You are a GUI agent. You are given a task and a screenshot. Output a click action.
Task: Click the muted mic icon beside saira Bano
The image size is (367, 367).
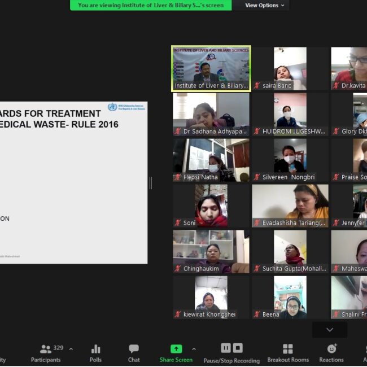[257, 86]
